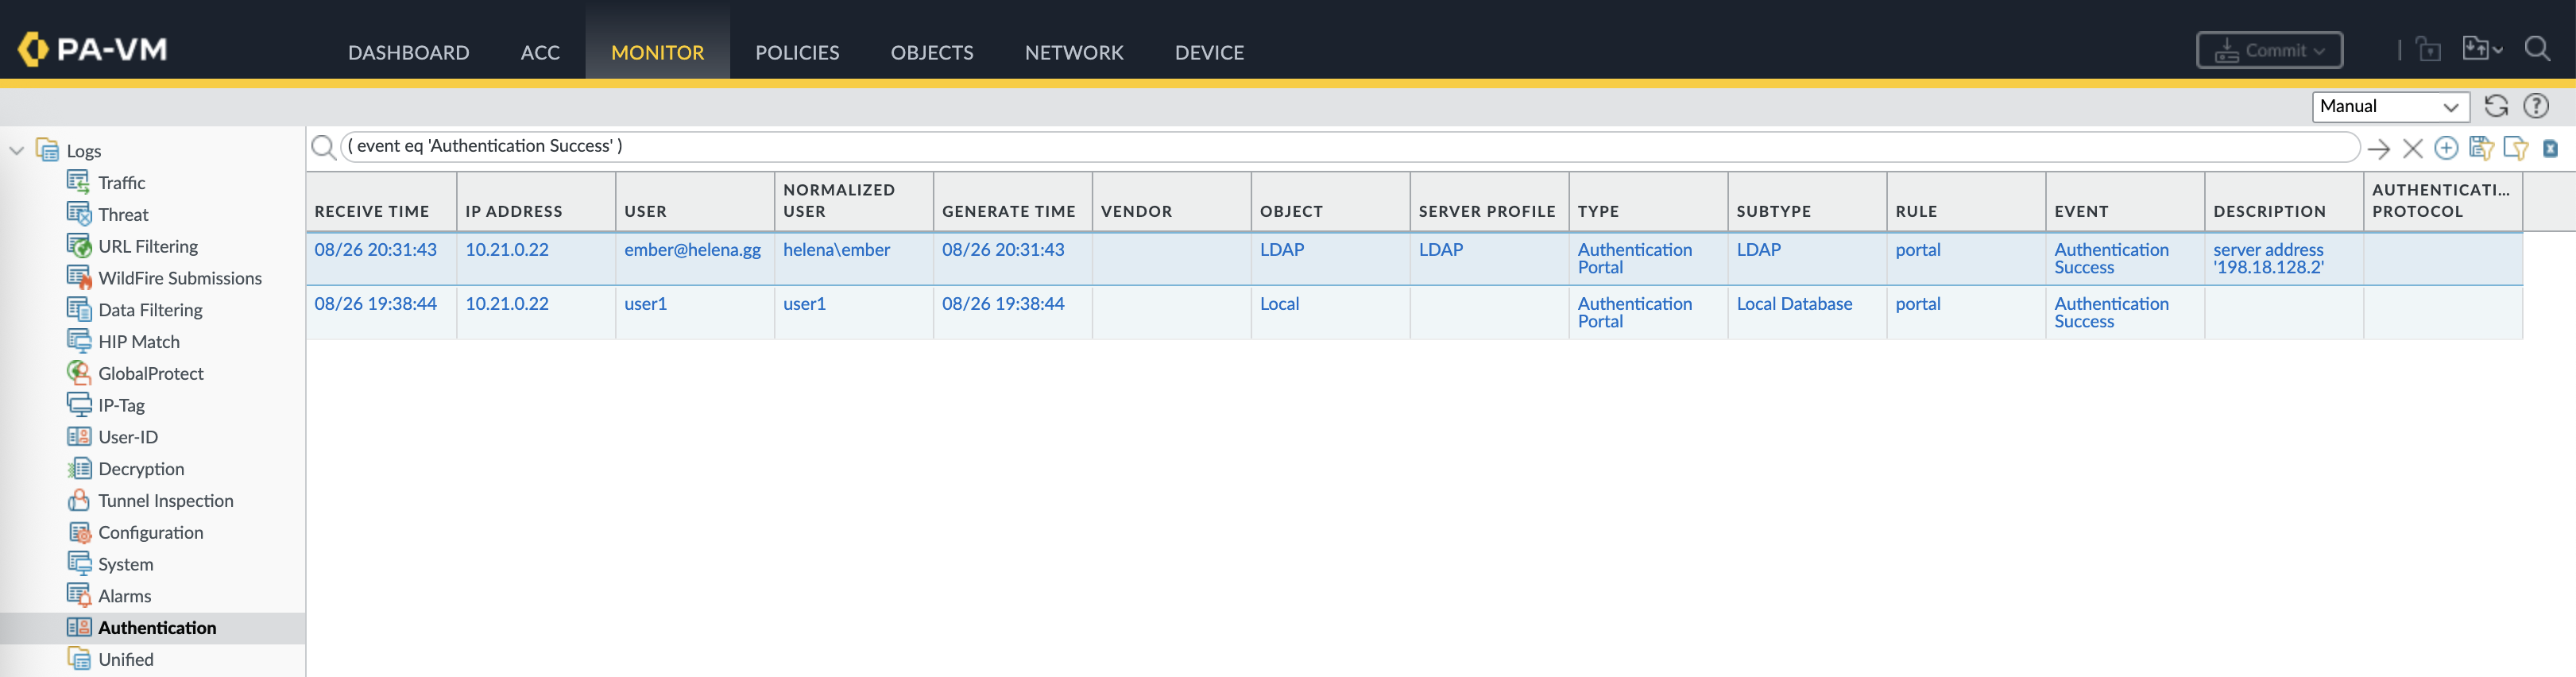Open the Manual refresh interval dropdown
The width and height of the screenshot is (2576, 677).
pyautogui.click(x=2389, y=106)
